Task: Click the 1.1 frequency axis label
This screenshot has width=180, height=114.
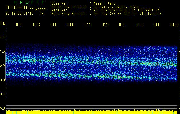Action: point(3,37)
